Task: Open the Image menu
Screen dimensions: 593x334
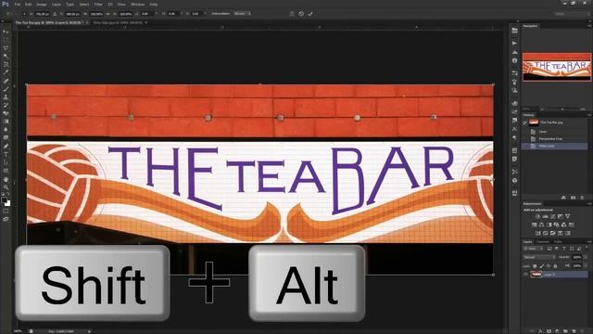Action: coord(42,4)
